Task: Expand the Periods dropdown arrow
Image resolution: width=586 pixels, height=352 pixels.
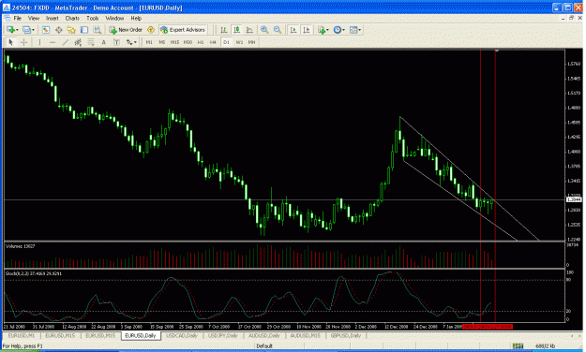Action: tap(343, 30)
